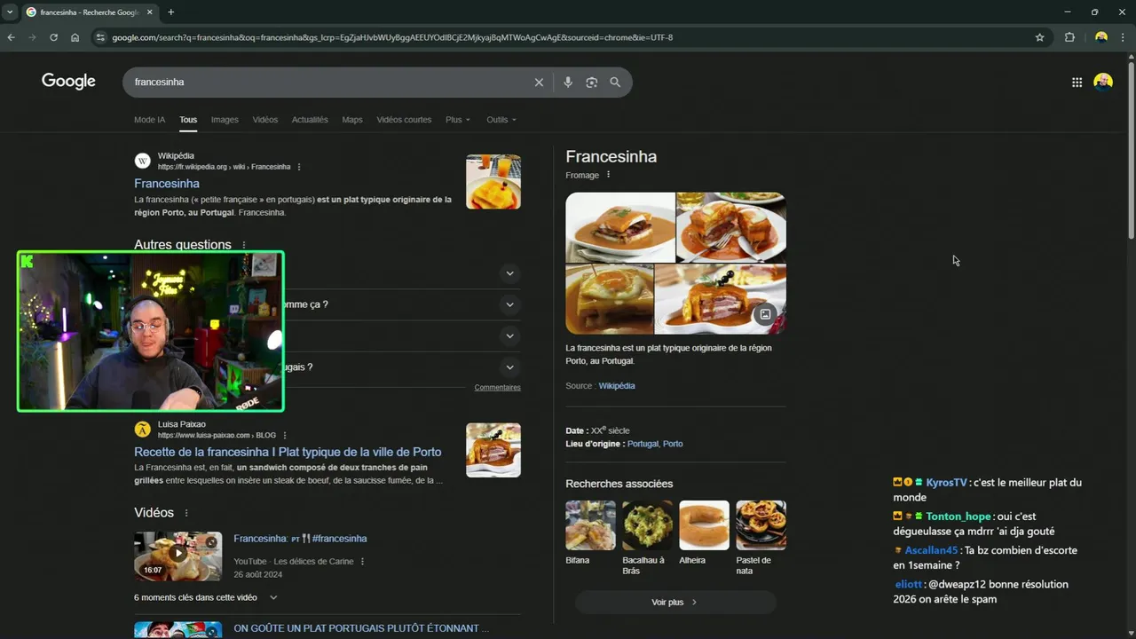The width and height of the screenshot is (1136, 639).
Task: Open options for the Wikipédia result
Action: pos(299,167)
